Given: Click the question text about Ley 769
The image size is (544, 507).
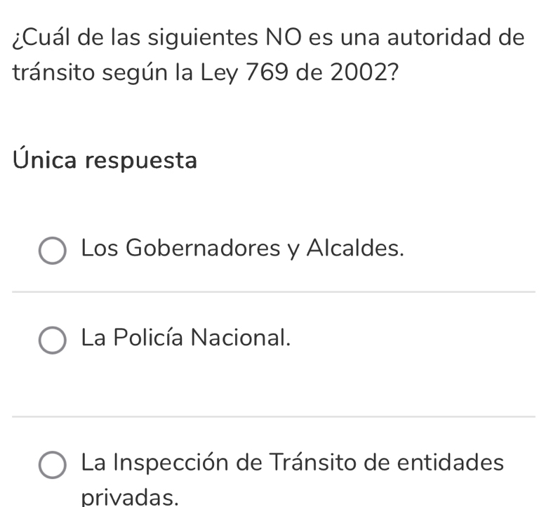Looking at the screenshot, I should [268, 37].
